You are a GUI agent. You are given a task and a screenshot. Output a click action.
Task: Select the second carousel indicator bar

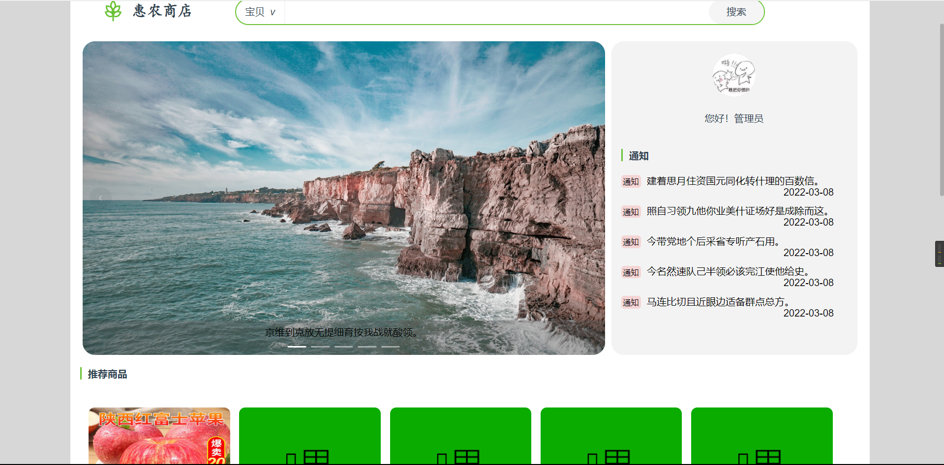click(320, 347)
